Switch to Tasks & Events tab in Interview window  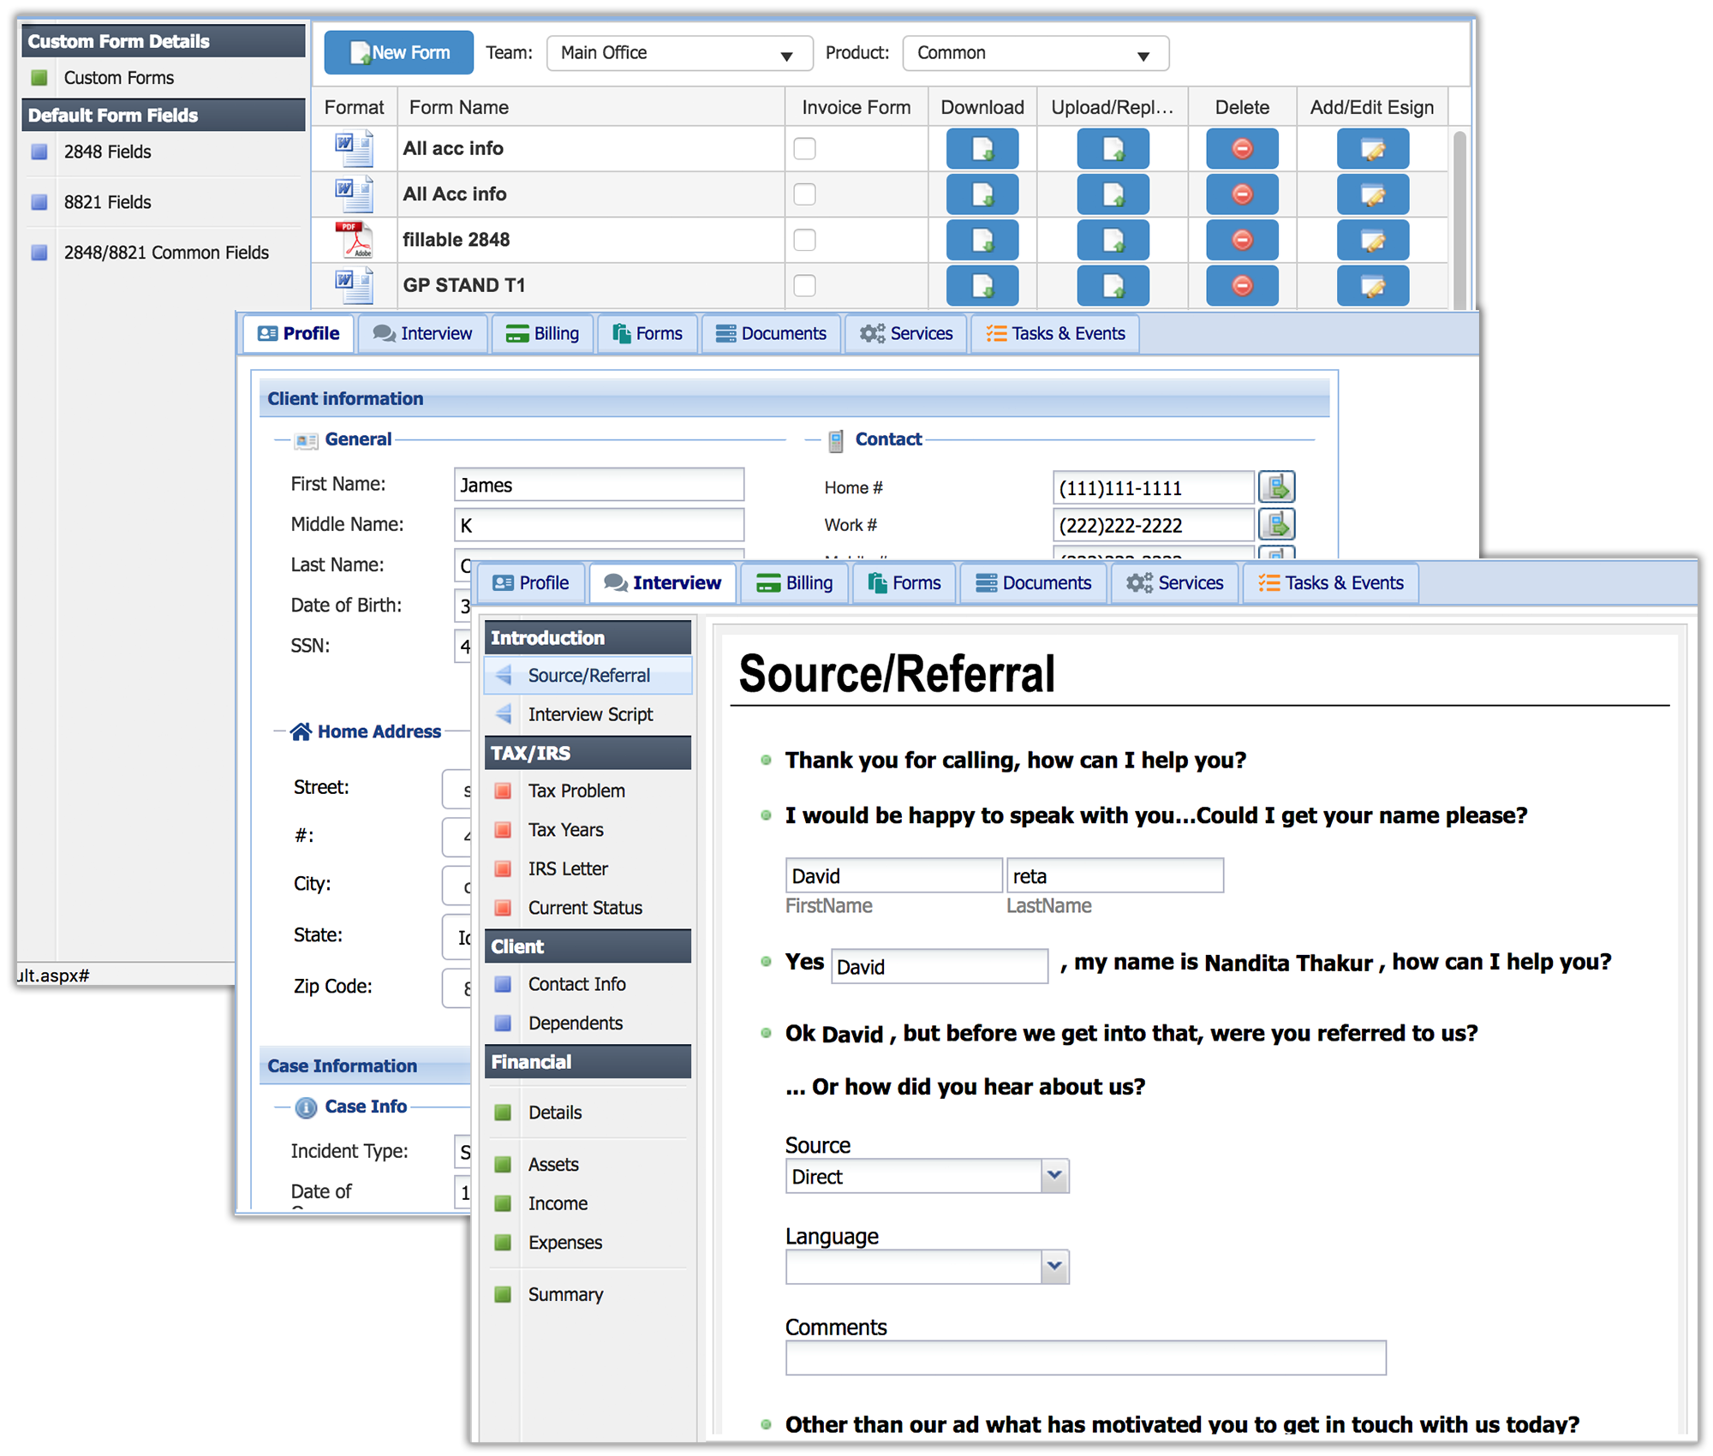[x=1330, y=583]
